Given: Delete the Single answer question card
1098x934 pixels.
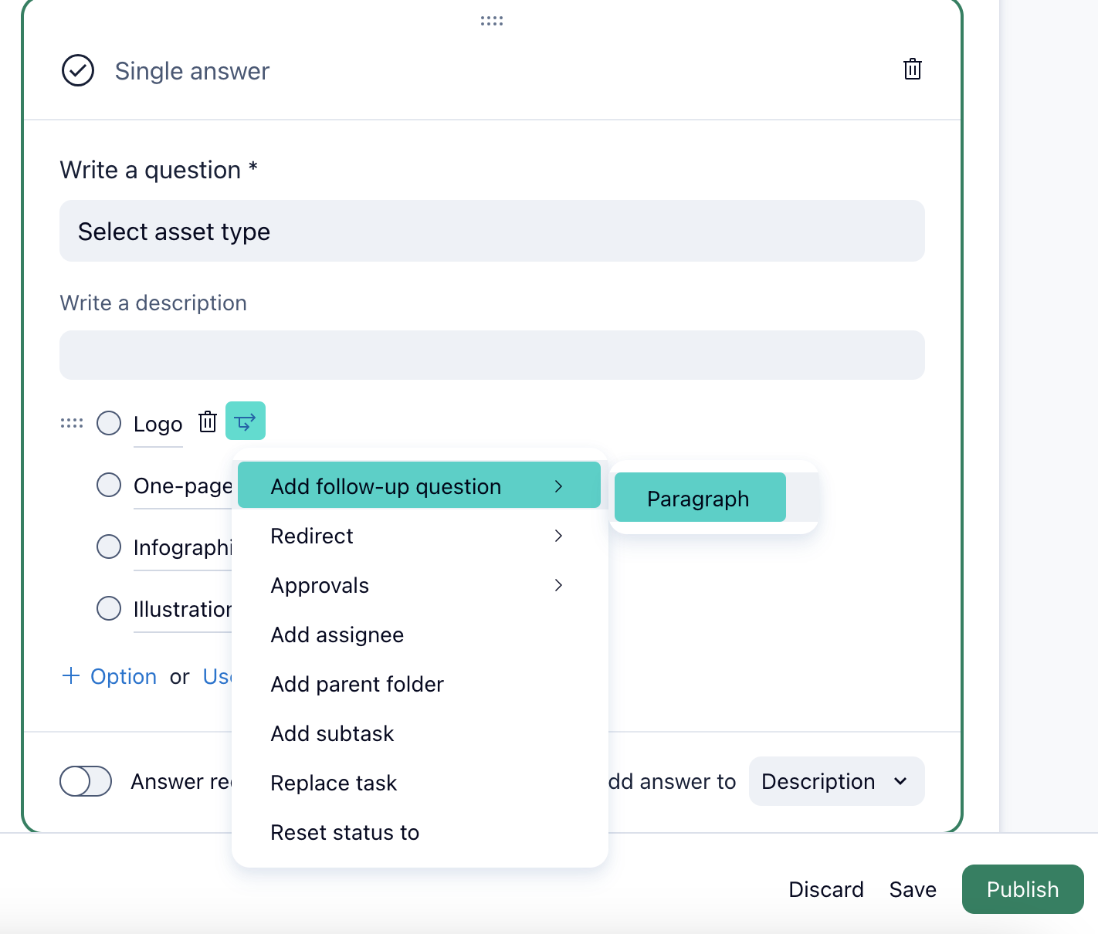Looking at the screenshot, I should [913, 69].
